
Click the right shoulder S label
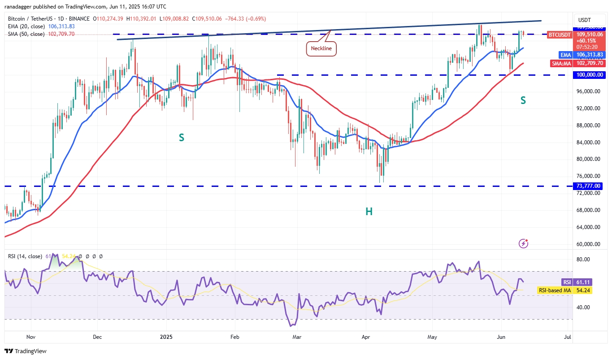pyautogui.click(x=523, y=101)
